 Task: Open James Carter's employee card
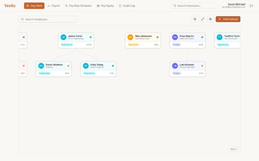(x=76, y=41)
